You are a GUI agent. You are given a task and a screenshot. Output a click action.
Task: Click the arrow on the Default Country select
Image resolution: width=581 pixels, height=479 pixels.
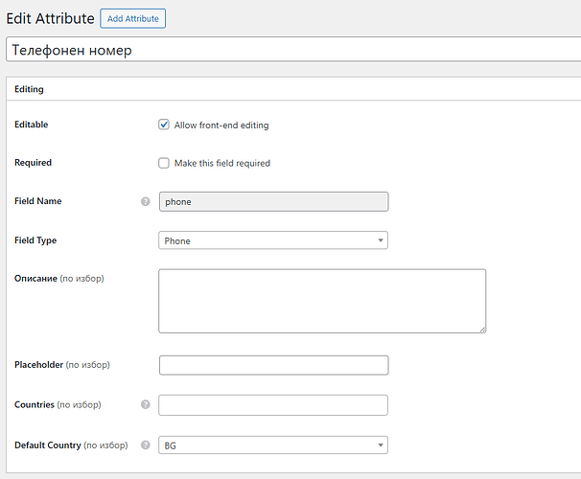pos(380,445)
